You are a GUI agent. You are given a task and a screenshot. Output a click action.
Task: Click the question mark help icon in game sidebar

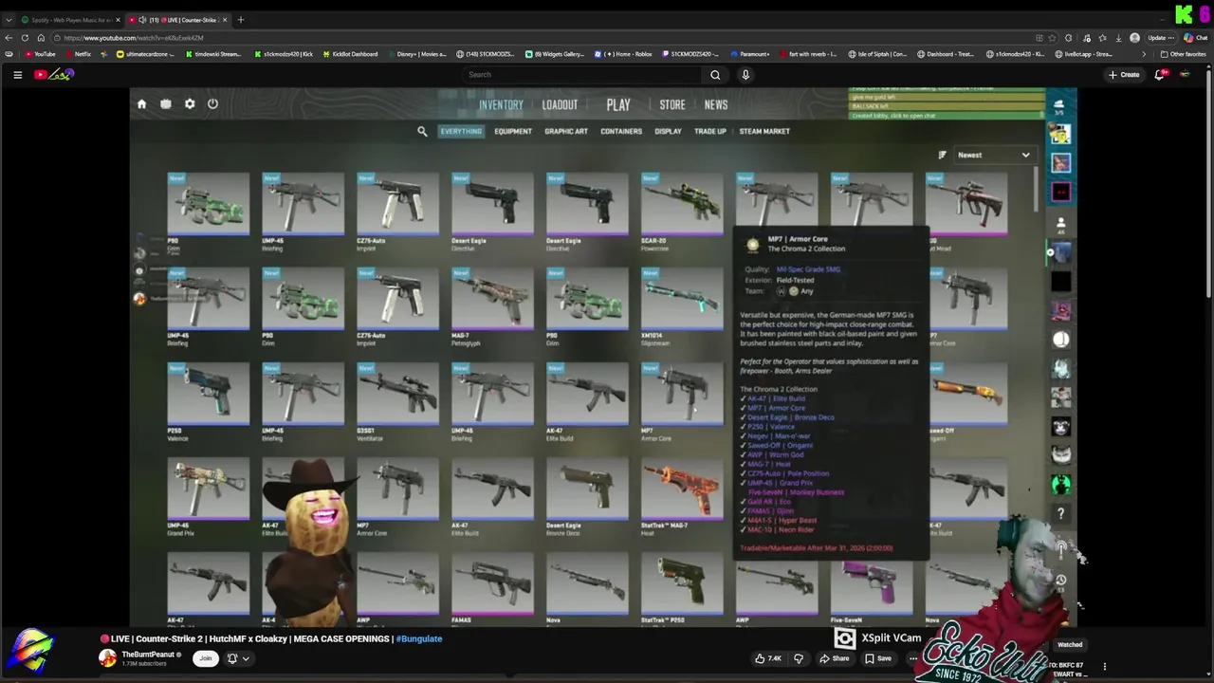1061,514
